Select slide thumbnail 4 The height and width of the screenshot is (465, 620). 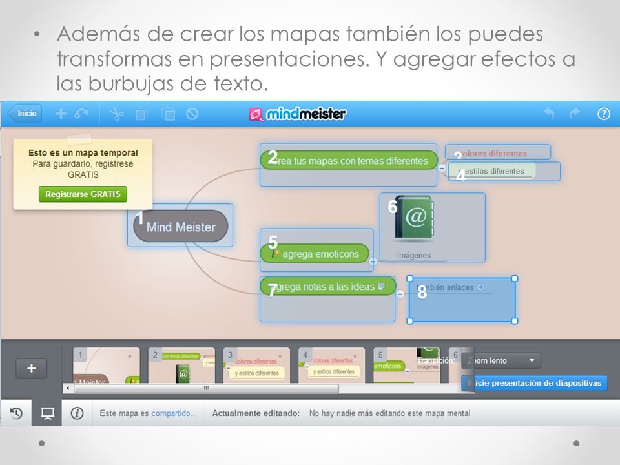click(331, 366)
